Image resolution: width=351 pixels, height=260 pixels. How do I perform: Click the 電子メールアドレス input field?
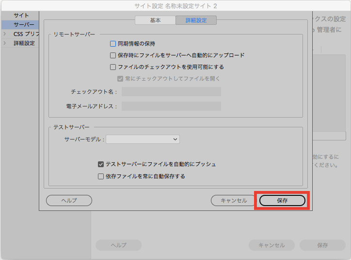(171, 106)
